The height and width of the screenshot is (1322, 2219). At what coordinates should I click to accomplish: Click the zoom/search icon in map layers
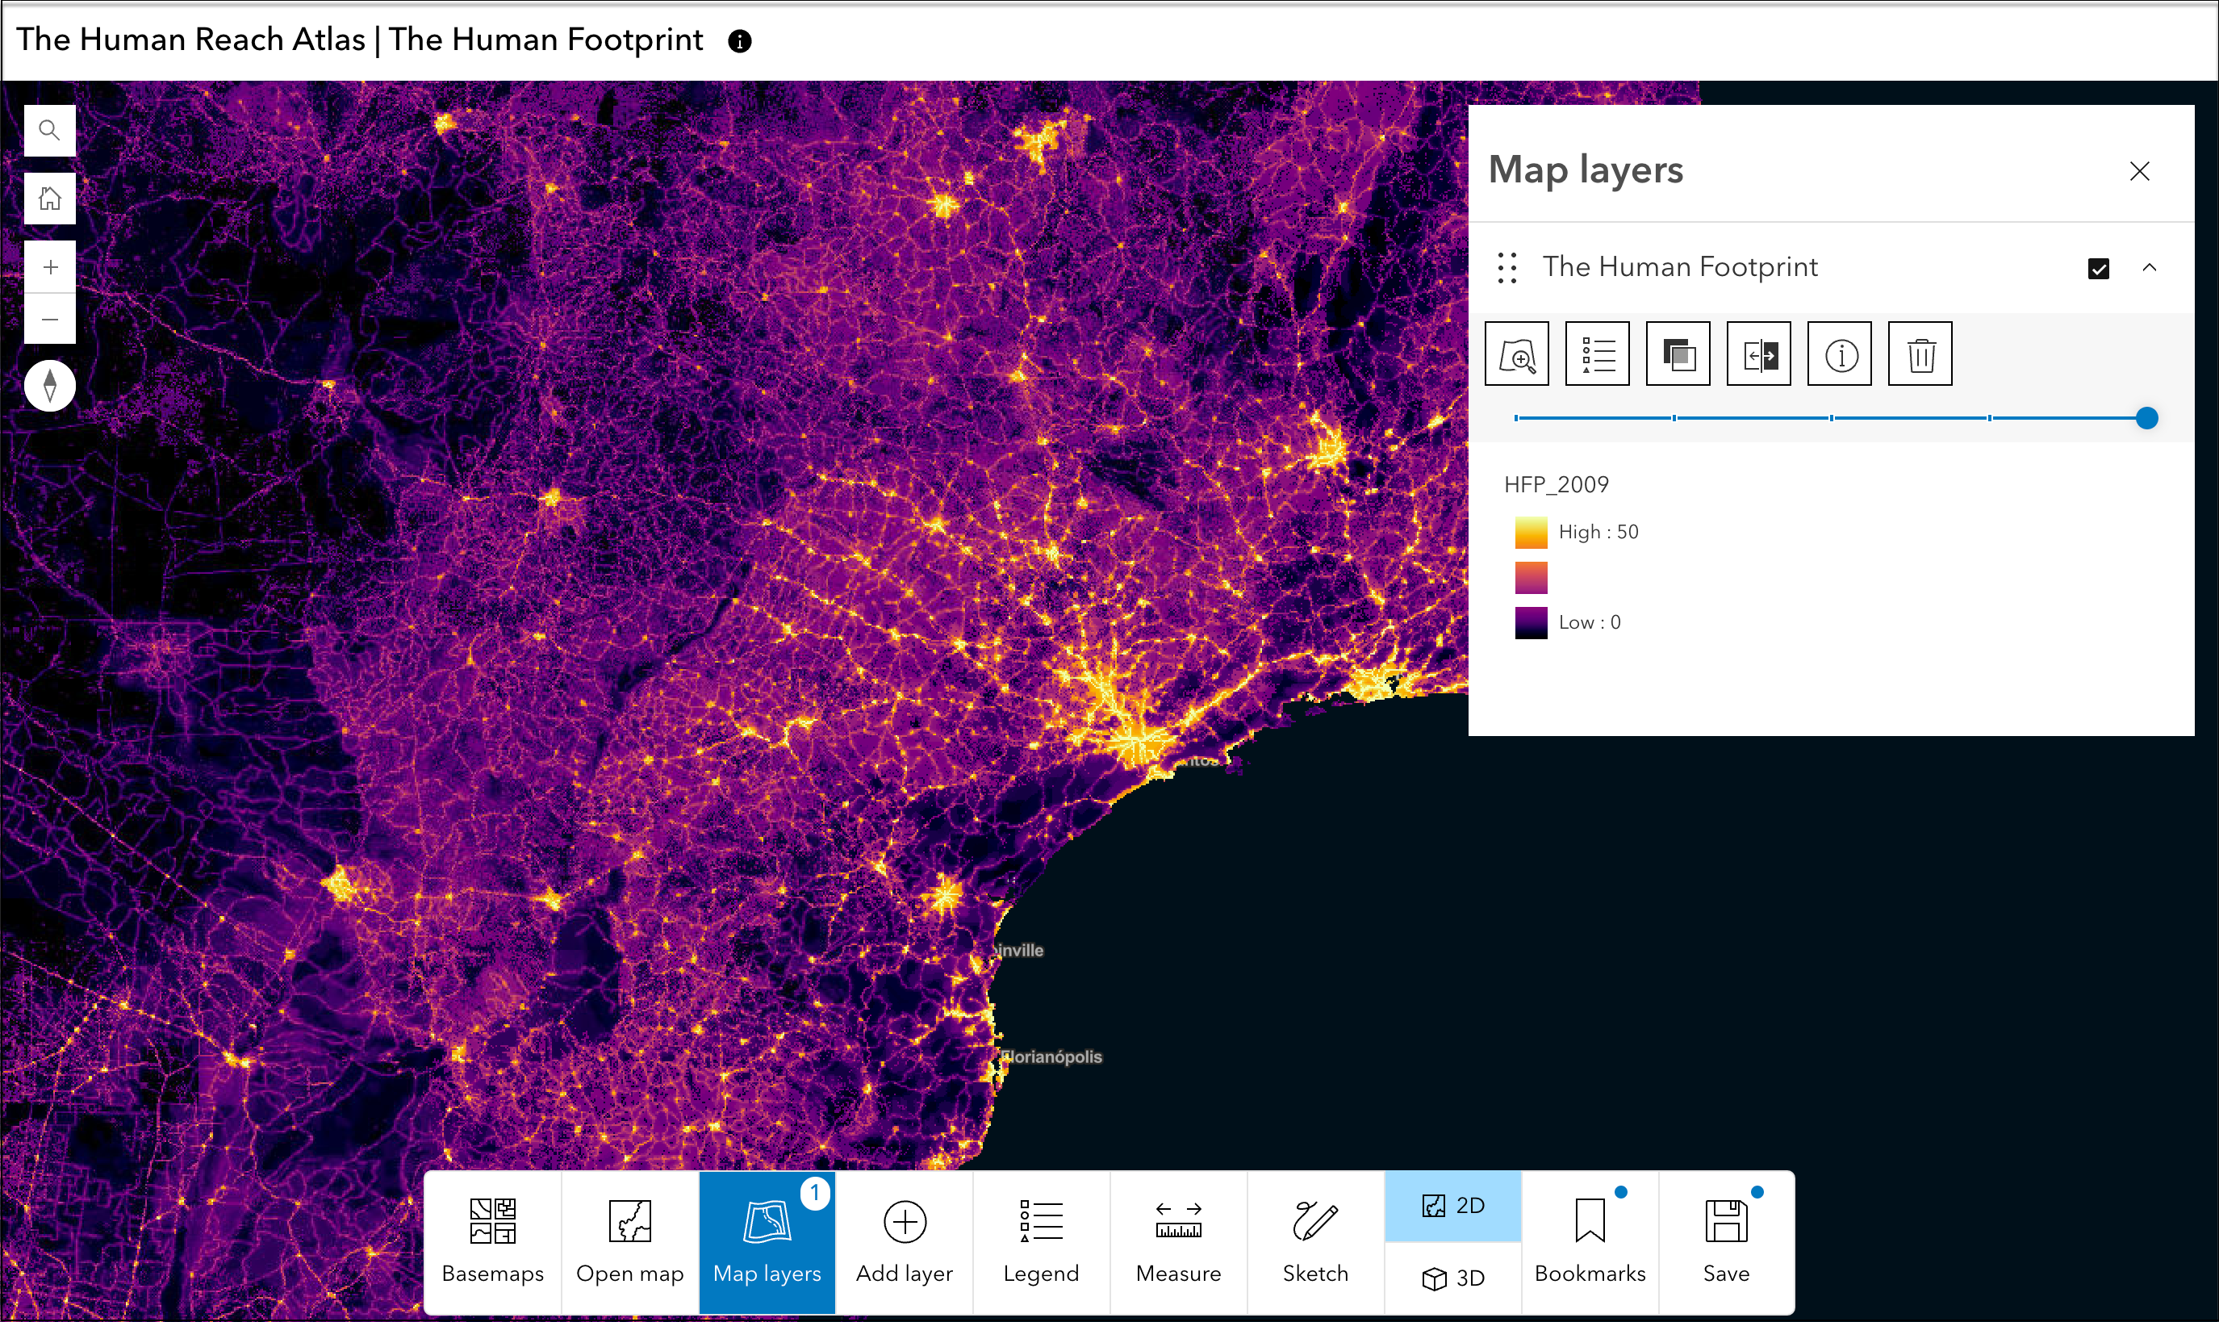point(1521,353)
